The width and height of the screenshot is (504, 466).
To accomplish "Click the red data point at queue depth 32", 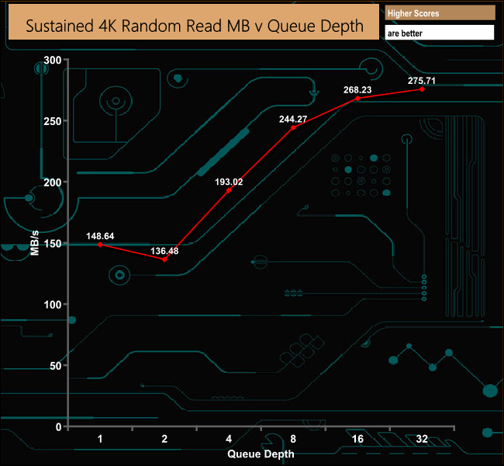I will (x=422, y=89).
